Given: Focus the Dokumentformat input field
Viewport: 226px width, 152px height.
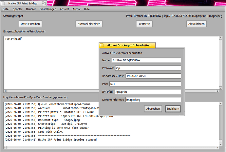Looking at the screenshot, I should (153, 100).
